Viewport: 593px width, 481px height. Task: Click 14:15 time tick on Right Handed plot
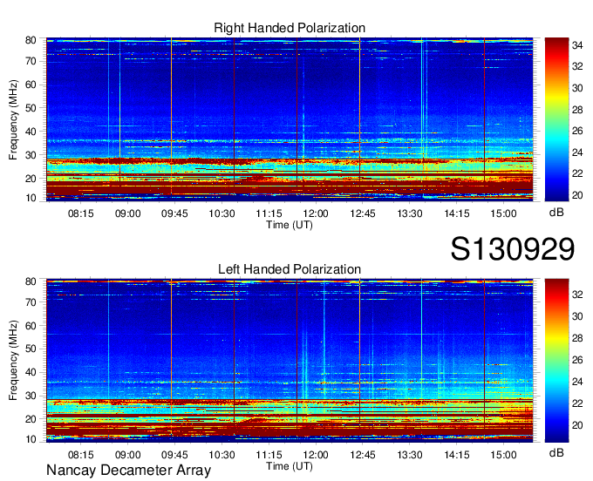457,213
